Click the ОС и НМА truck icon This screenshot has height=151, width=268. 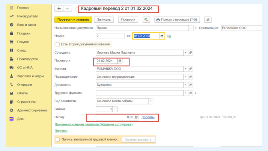(12, 68)
